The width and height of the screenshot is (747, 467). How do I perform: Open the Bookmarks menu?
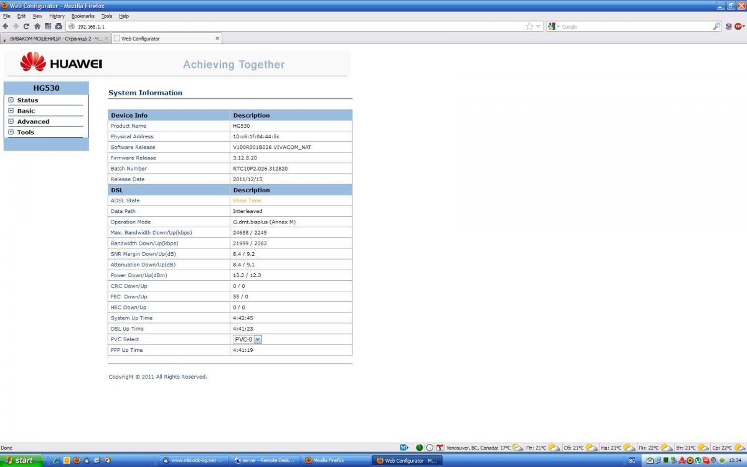click(83, 16)
